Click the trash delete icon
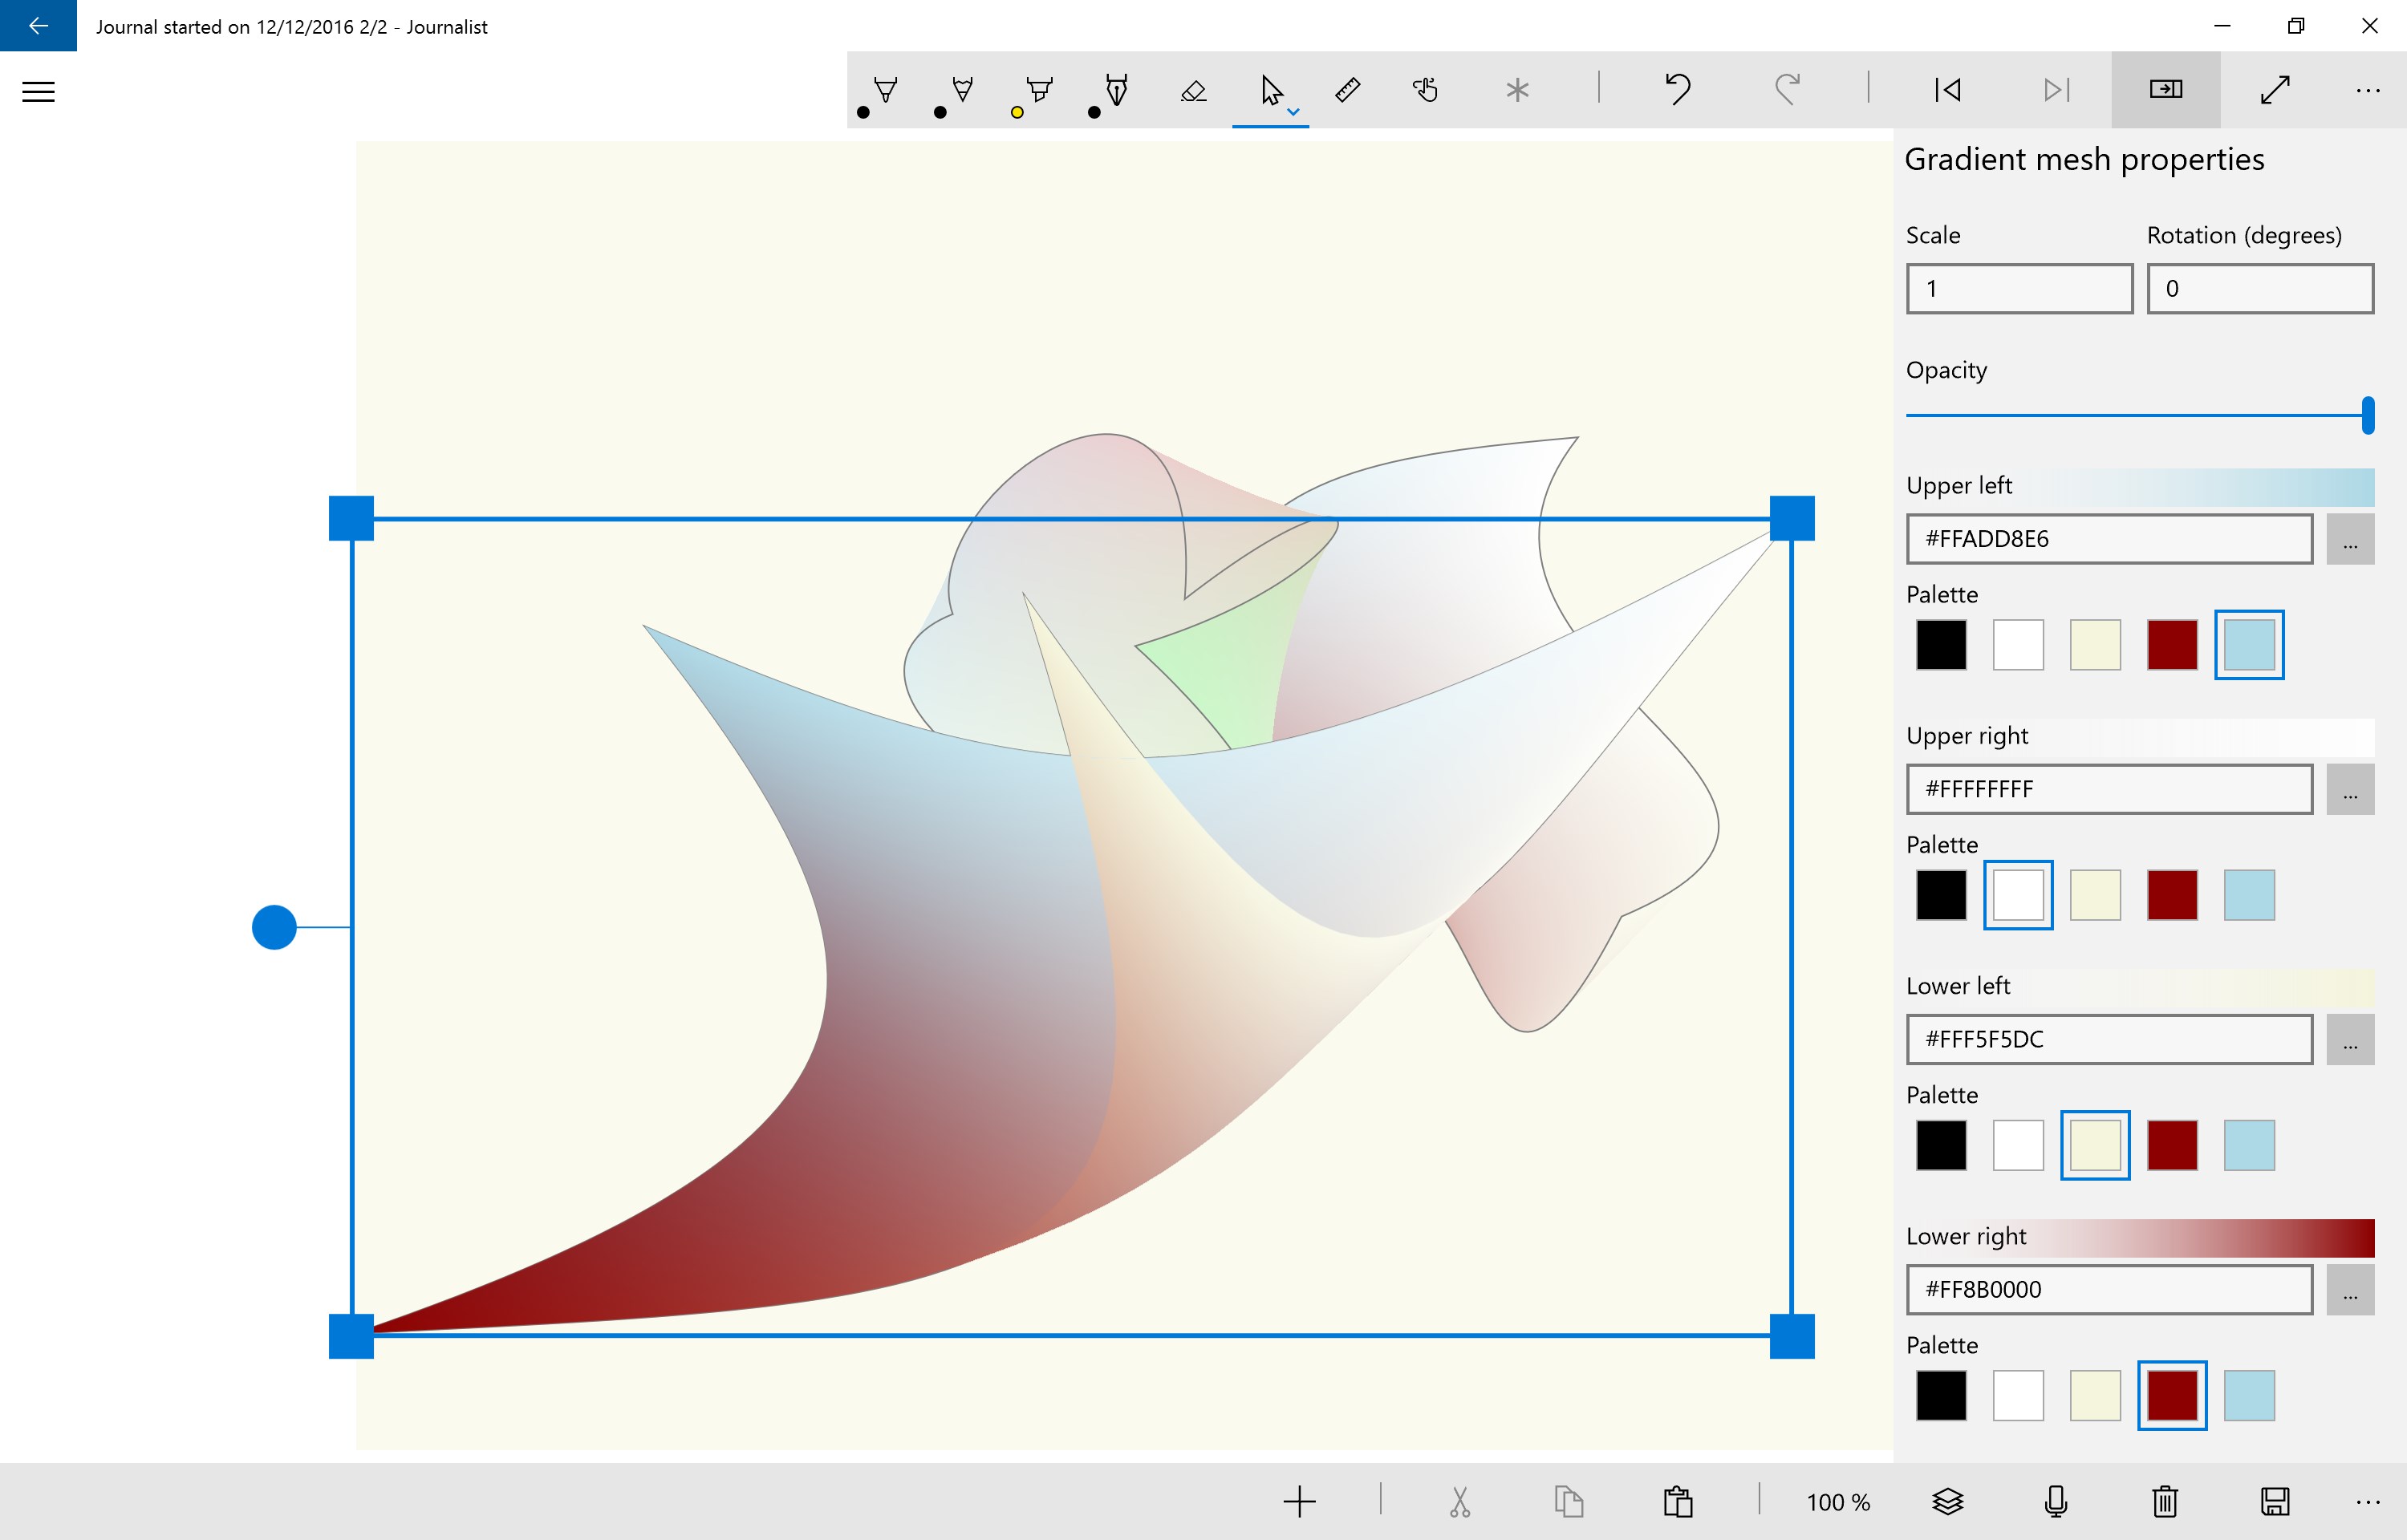Screen dimensions: 2407x1540 tap(2165, 1501)
